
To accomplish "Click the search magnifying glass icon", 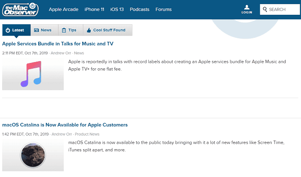I will [x=265, y=9].
